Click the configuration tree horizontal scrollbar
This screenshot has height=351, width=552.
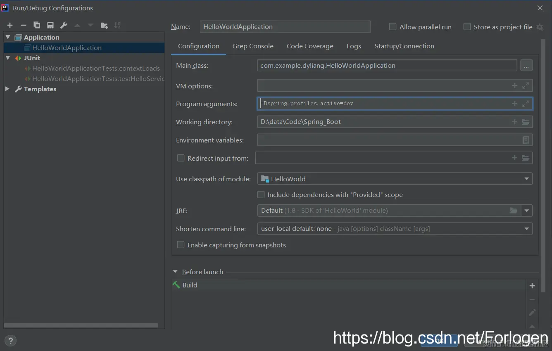pos(81,325)
